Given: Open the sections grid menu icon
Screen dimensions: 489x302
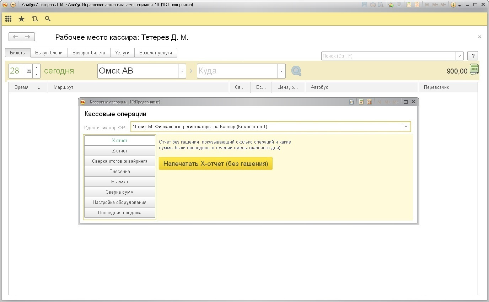Looking at the screenshot, I should point(8,19).
